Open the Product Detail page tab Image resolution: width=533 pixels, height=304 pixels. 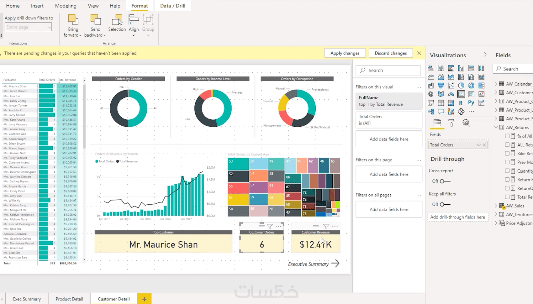click(69, 299)
